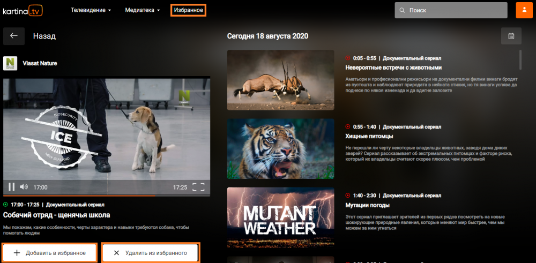
Task: Click the Kartina.tv logo
Action: (23, 10)
